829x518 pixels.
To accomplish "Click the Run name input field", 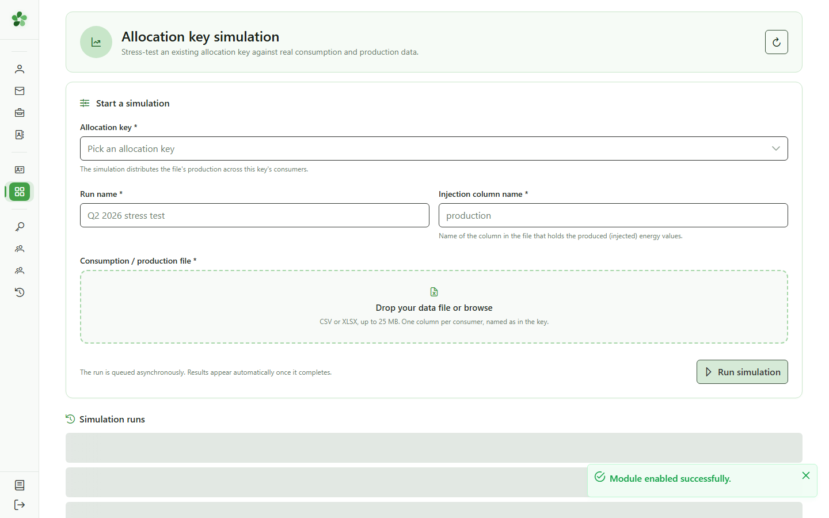I will [x=254, y=215].
